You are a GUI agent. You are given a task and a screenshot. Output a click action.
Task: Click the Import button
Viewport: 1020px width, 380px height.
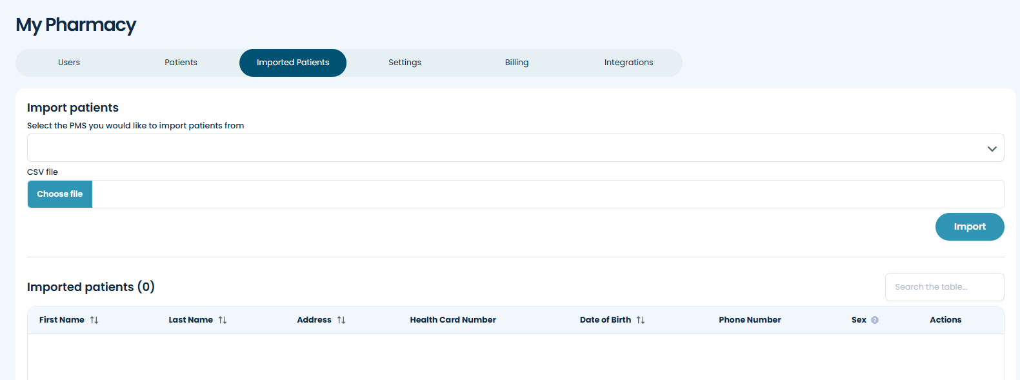click(x=969, y=226)
